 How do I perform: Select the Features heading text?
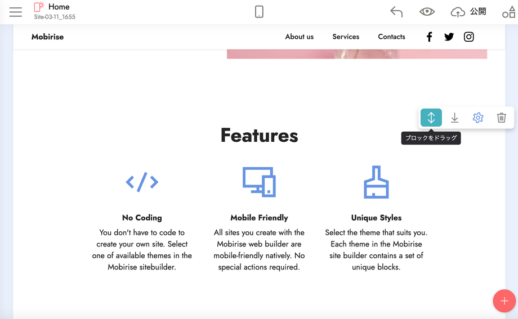pos(259,136)
